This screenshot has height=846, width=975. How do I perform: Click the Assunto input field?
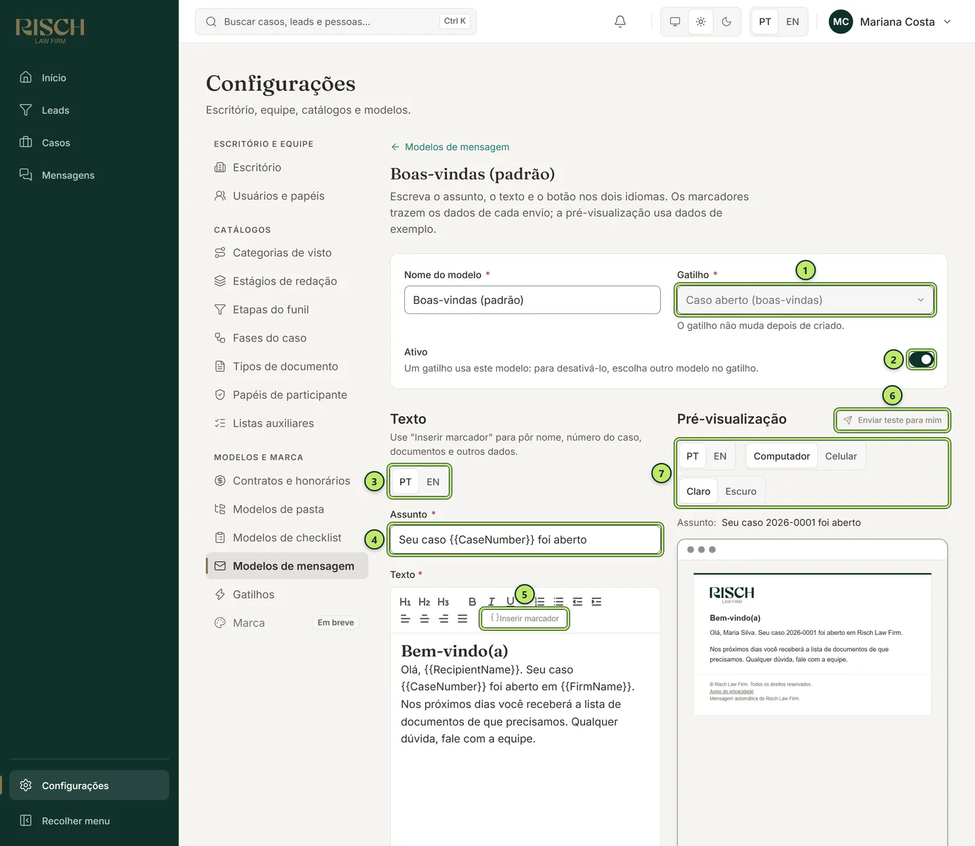(x=525, y=539)
